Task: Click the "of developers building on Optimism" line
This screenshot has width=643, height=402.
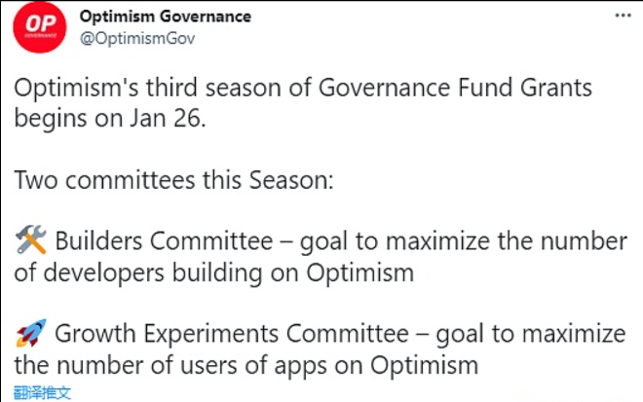Action: point(214,273)
